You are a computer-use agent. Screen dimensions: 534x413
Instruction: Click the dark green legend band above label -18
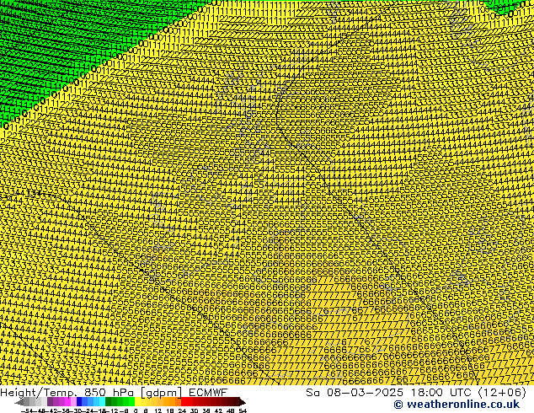[109, 402]
